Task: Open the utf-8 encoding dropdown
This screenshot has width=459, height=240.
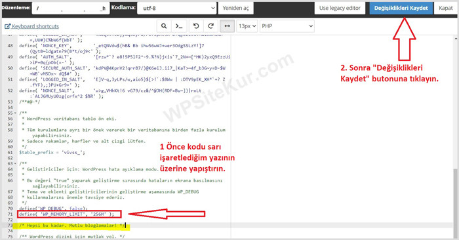Action: (x=177, y=8)
